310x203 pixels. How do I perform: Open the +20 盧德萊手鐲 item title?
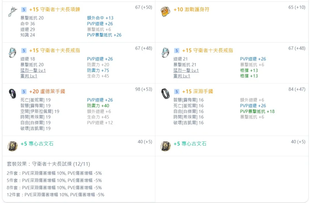pyautogui.click(x=47, y=92)
